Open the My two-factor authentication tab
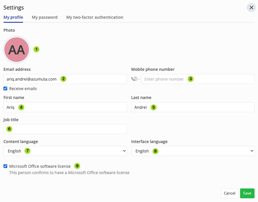The width and height of the screenshot is (258, 202). pyautogui.click(x=95, y=17)
